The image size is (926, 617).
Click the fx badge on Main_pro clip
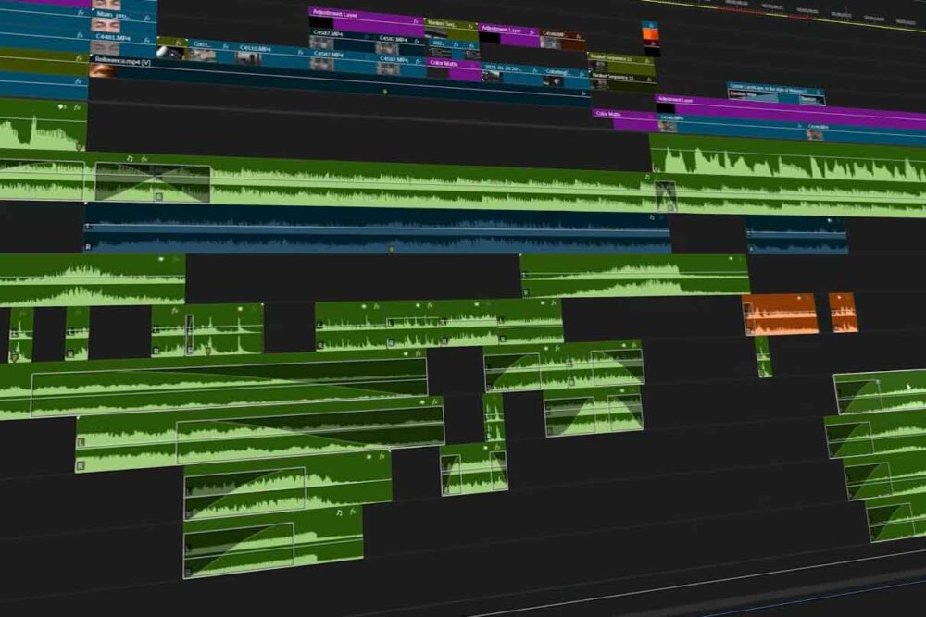coord(147,18)
